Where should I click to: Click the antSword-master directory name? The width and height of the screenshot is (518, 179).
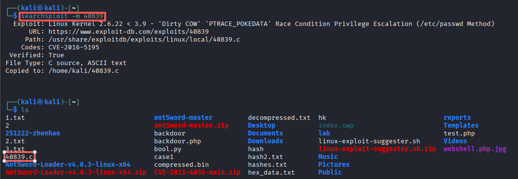coord(183,117)
